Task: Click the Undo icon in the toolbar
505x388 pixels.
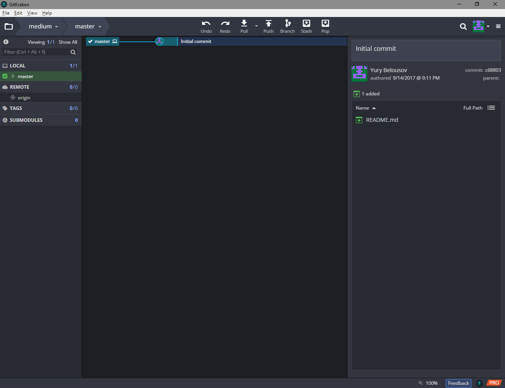Action: [x=206, y=26]
